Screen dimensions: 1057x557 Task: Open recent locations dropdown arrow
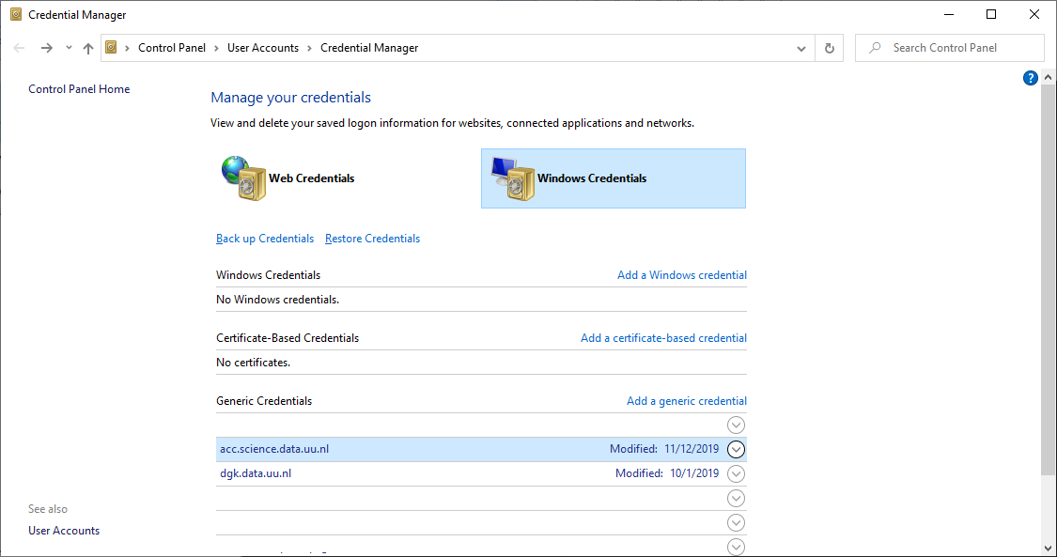(x=69, y=48)
